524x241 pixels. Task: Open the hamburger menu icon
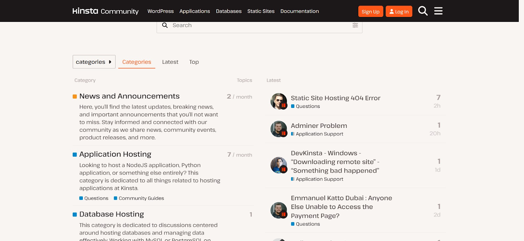coord(438,11)
